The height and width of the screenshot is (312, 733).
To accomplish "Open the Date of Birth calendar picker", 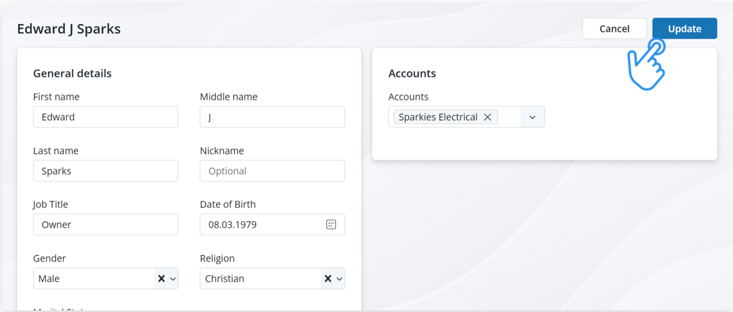I will click(x=331, y=225).
